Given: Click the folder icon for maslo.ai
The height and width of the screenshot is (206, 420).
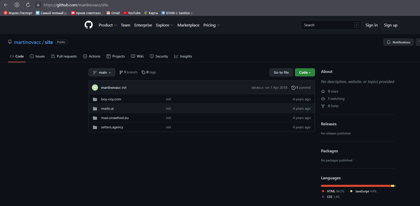Looking at the screenshot, I should tap(95, 109).
